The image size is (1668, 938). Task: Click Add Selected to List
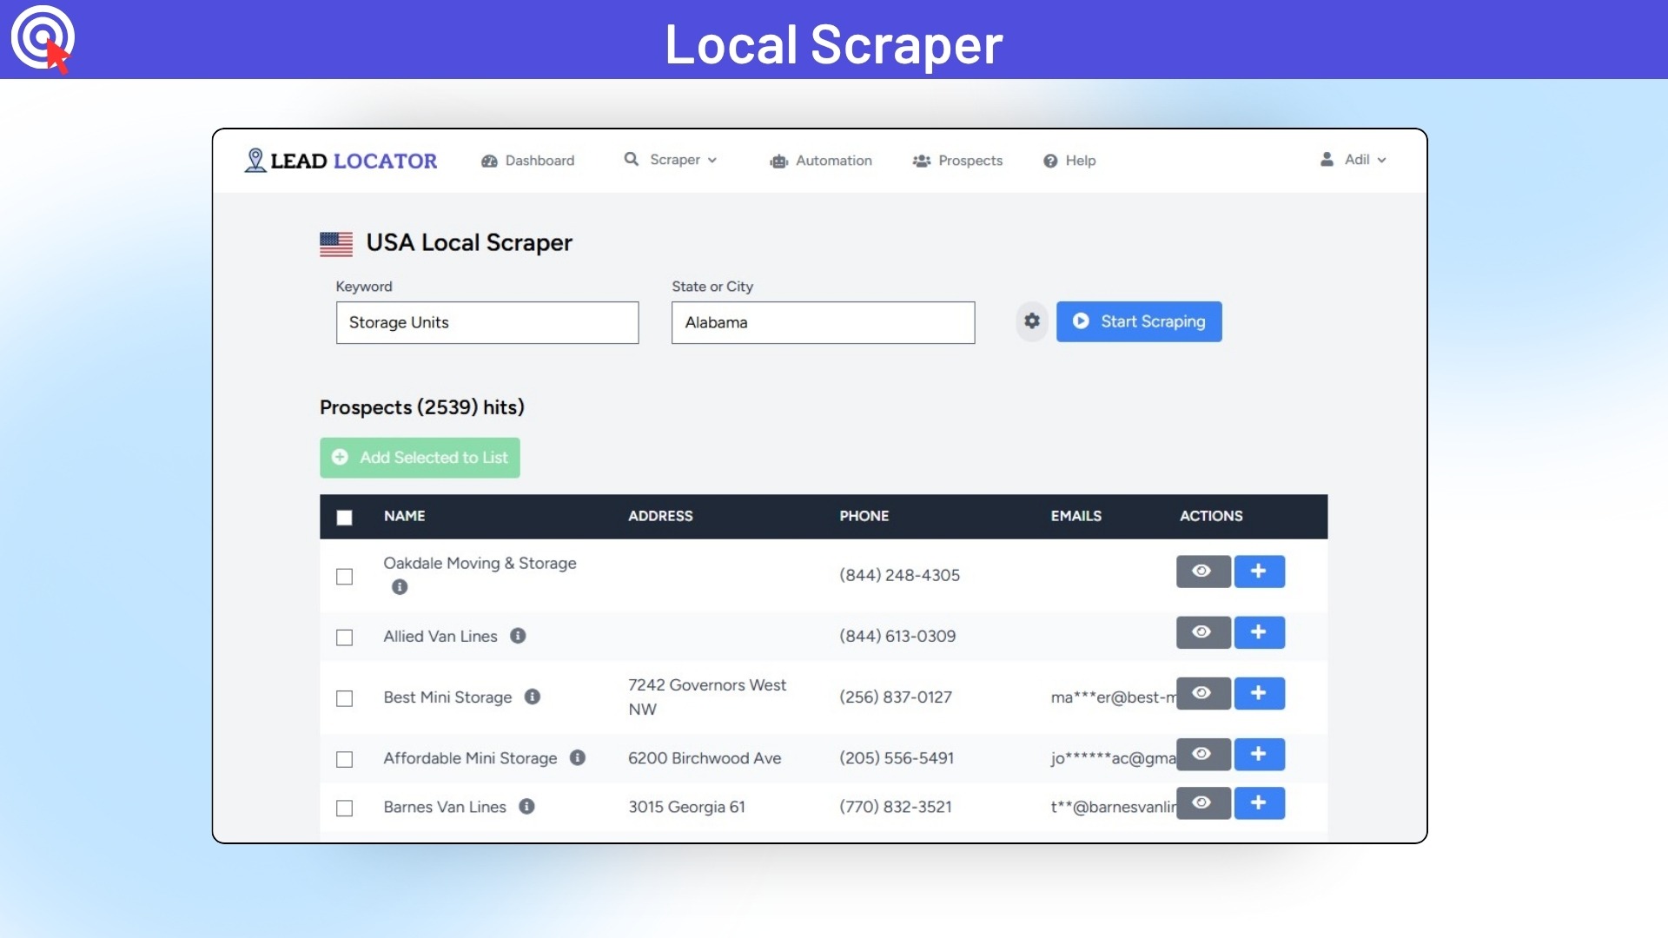click(420, 458)
